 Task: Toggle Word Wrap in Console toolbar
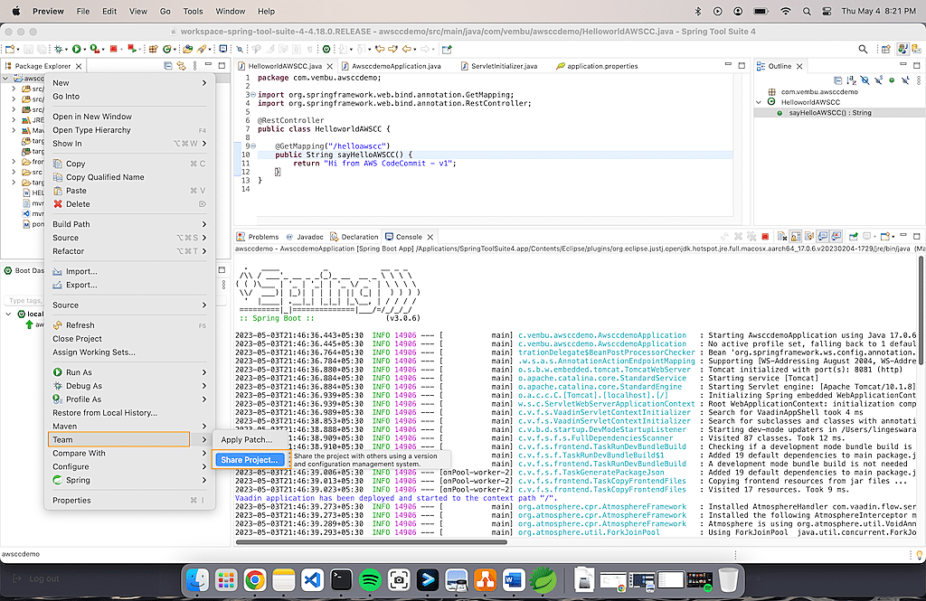(809, 237)
